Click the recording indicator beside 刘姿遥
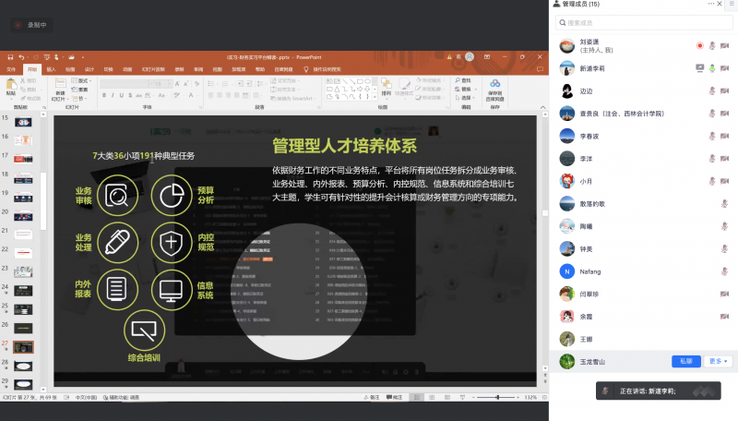Image resolution: width=738 pixels, height=421 pixels. [700, 44]
